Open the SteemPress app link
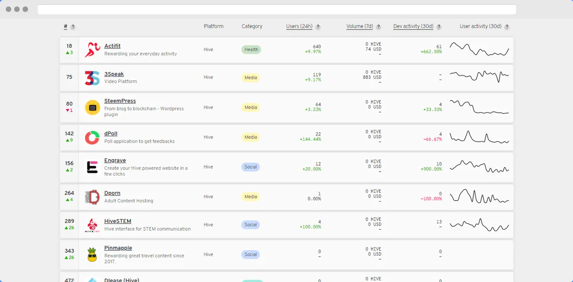 [120, 101]
